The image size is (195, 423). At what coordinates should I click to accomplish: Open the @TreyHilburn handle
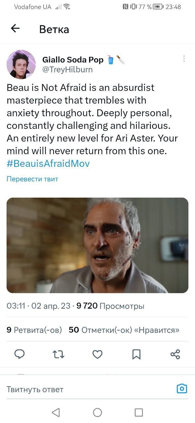pos(68,69)
